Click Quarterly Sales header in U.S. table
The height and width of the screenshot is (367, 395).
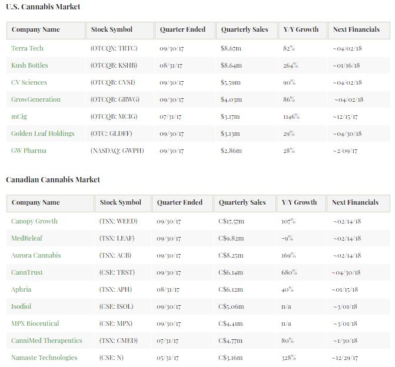tap(244, 29)
